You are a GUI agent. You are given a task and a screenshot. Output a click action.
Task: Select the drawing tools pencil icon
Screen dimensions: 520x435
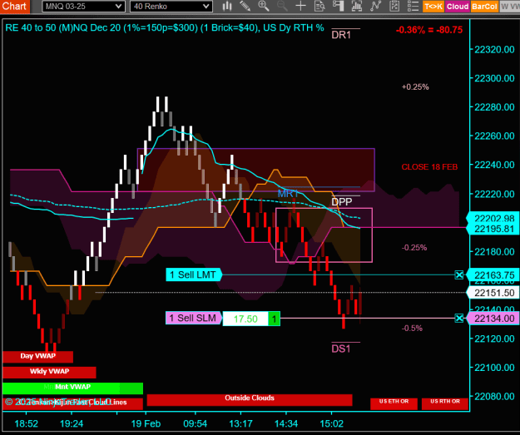tap(245, 6)
